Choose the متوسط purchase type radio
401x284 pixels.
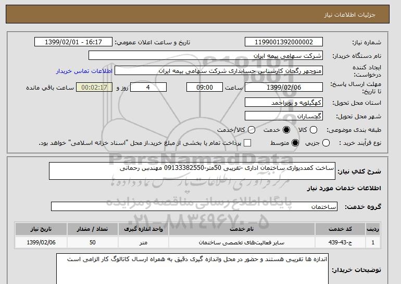[295, 143]
